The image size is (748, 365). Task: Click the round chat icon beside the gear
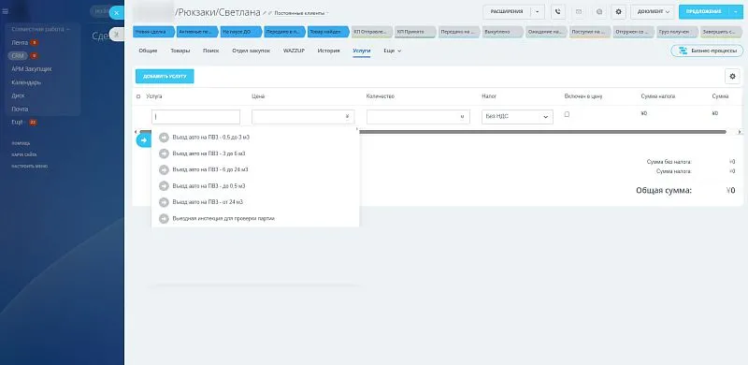[x=599, y=11]
